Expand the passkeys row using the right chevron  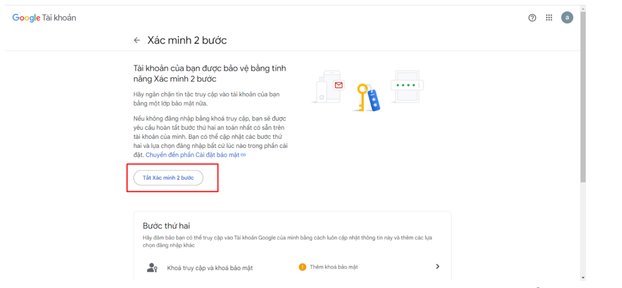[437, 267]
